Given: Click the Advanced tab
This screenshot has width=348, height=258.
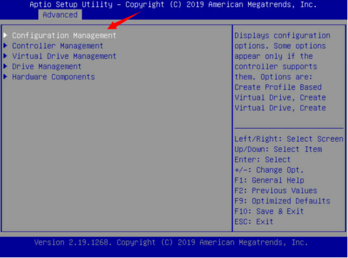Looking at the screenshot, I should click(x=60, y=14).
